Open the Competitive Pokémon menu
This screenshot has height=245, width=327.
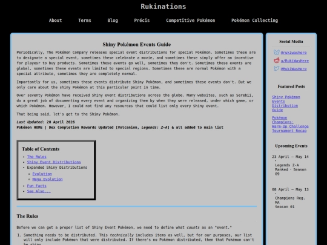pos(190,21)
